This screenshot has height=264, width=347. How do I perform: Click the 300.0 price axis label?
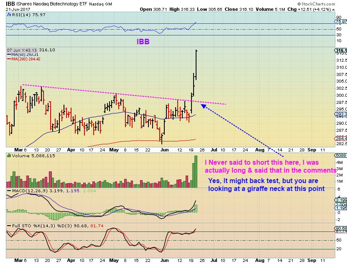tap(342, 95)
